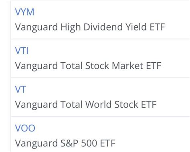Select Vanguard Total Stock Market ETF name

pos(88,66)
